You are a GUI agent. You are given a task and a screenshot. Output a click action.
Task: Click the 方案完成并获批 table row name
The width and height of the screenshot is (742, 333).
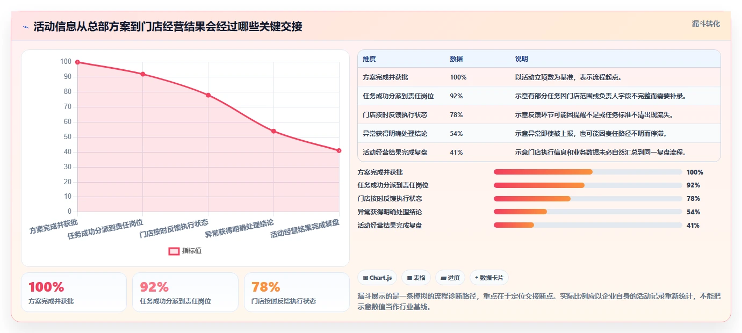(385, 77)
